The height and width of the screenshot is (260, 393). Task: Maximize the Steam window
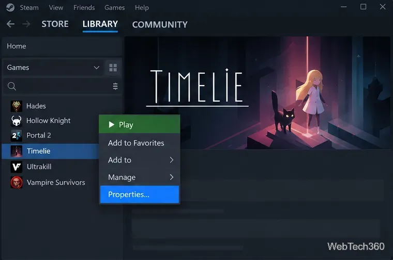pyautogui.click(x=363, y=7)
